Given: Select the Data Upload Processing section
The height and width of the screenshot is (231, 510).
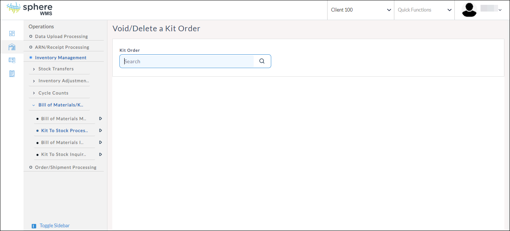Looking at the screenshot, I should [58, 36].
